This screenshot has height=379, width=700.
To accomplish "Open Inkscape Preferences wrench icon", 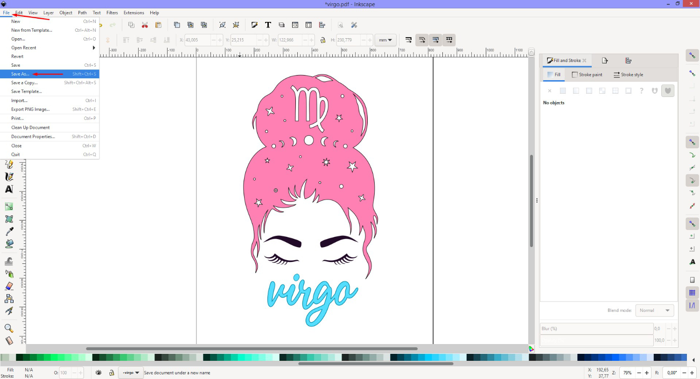I will 354,25.
